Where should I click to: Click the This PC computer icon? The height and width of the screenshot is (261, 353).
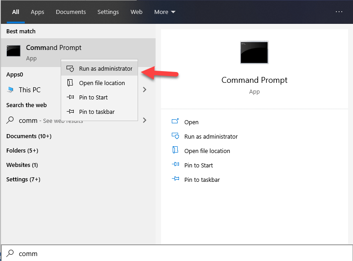click(x=10, y=90)
